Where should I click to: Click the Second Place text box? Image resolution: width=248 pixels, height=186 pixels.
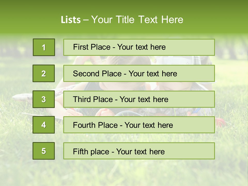coord(139,73)
